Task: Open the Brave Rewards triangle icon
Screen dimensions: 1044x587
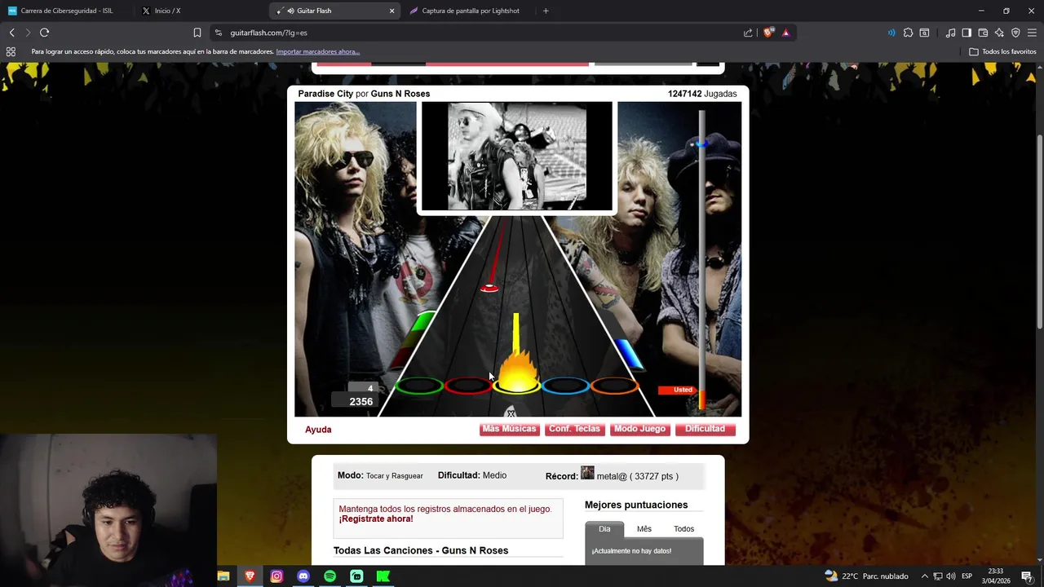Action: pyautogui.click(x=785, y=33)
